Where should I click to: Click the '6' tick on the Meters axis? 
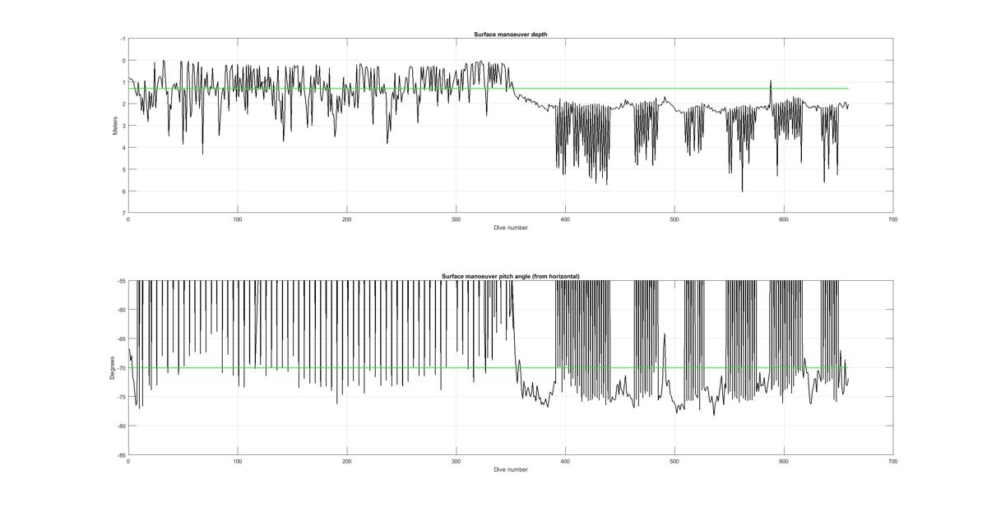tap(124, 191)
